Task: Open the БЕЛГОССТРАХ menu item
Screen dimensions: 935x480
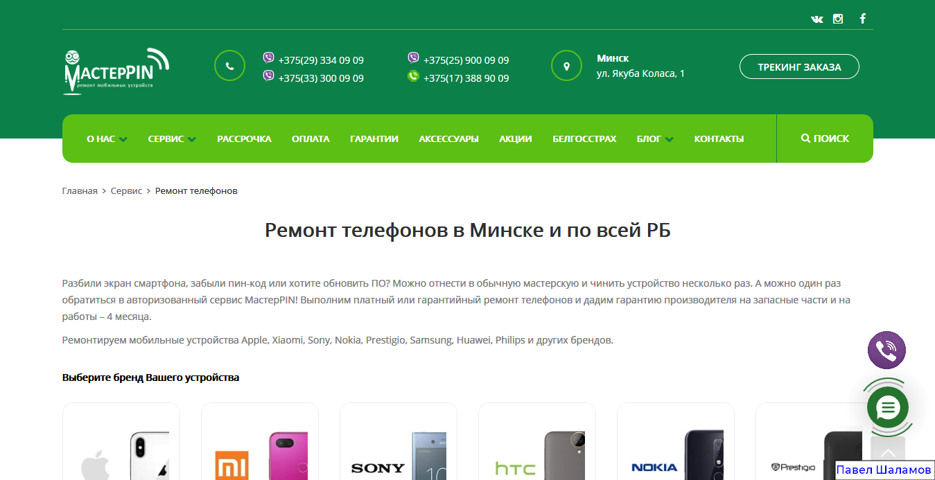Action: click(584, 139)
